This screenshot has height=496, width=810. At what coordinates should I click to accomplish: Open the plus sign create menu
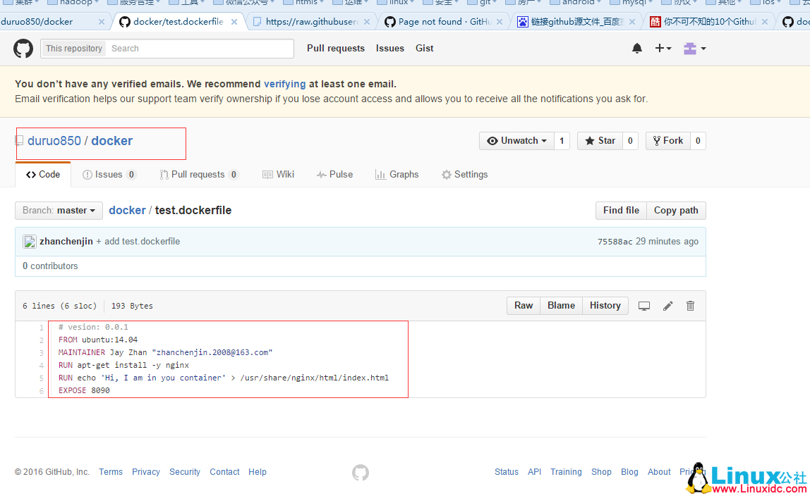pos(658,48)
